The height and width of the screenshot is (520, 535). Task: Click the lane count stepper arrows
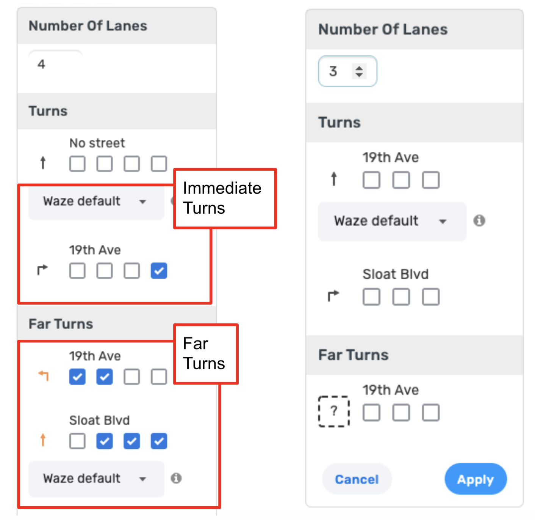click(359, 71)
